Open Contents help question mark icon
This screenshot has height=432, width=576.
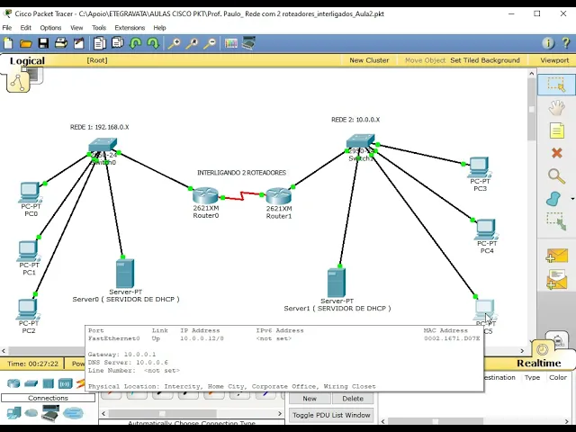pyautogui.click(x=566, y=43)
